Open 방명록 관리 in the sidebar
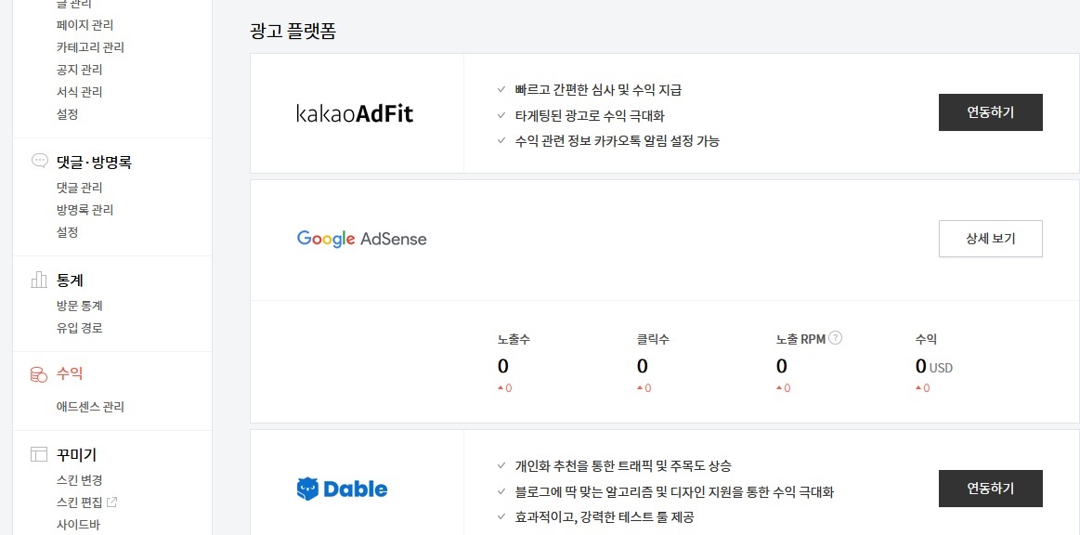 [85, 209]
